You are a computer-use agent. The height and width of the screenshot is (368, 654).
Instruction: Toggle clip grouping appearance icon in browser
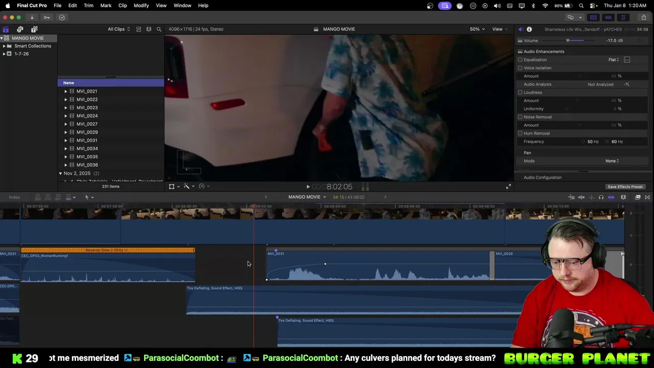(x=138, y=29)
